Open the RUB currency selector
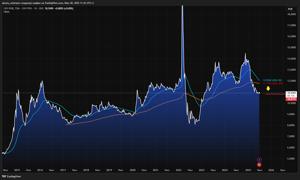The height and width of the screenshot is (180, 300). 290,9
